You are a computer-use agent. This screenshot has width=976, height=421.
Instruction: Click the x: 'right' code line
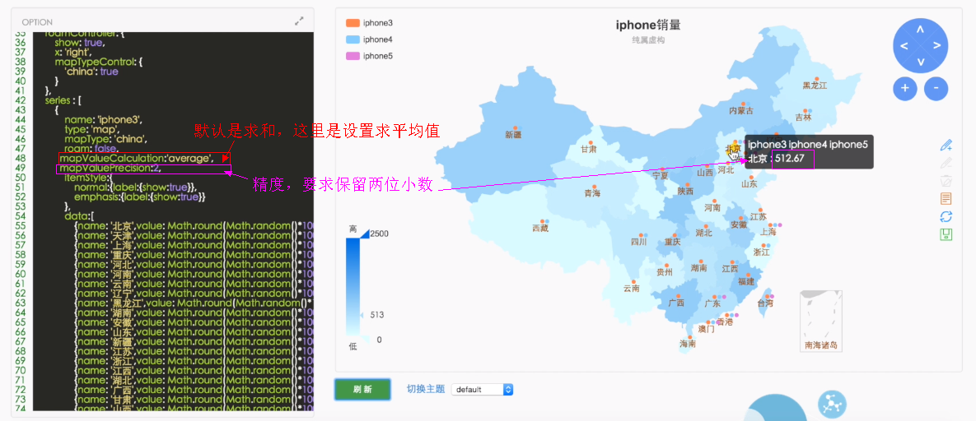click(74, 53)
